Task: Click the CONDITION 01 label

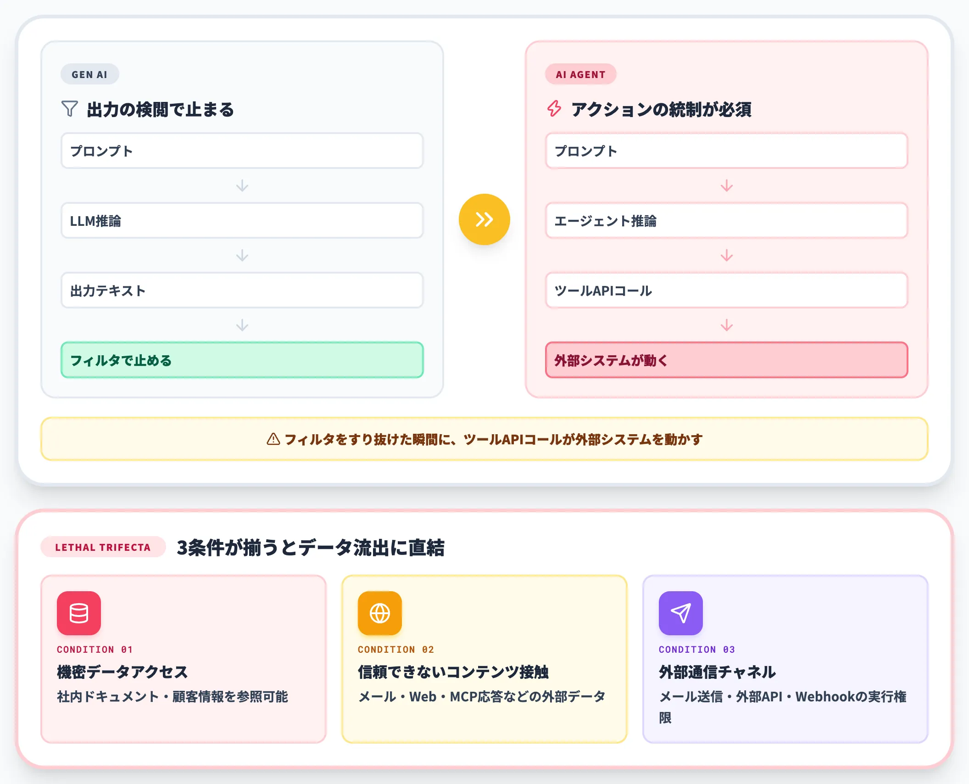Action: (x=95, y=650)
